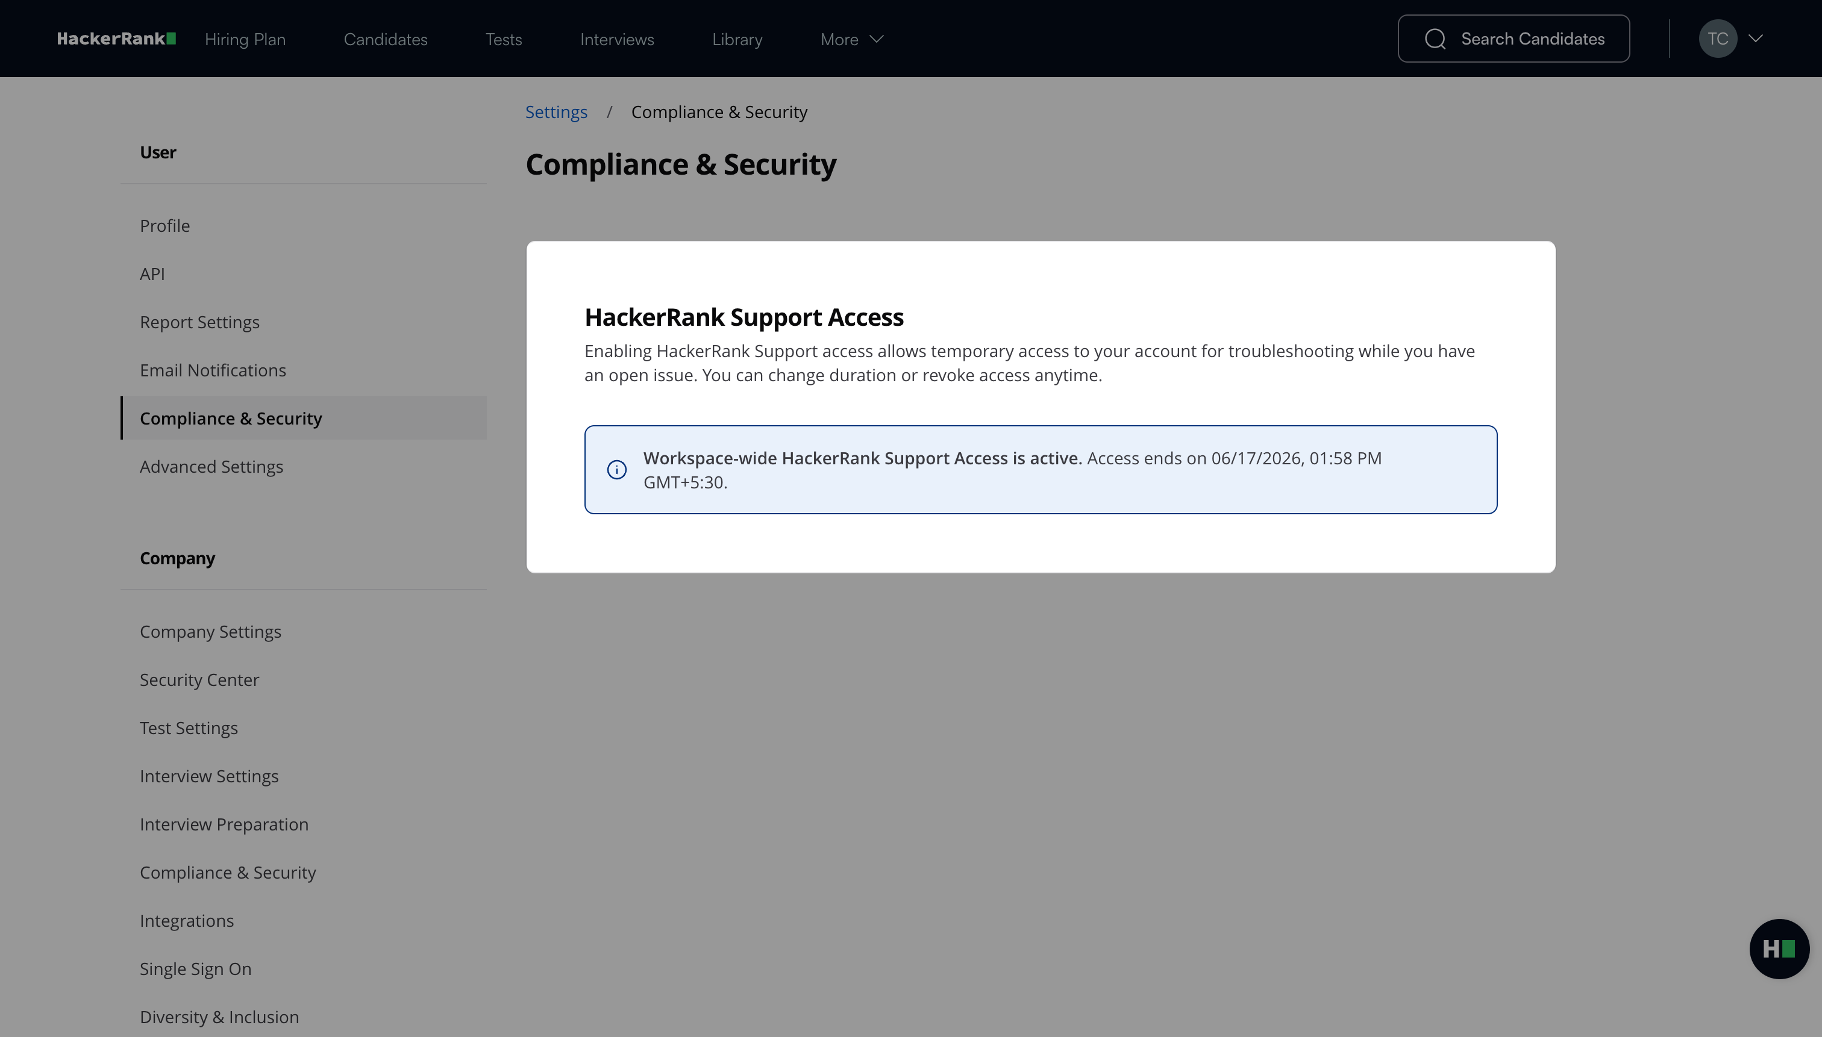This screenshot has width=1822, height=1037.
Task: Click the TC user avatar
Action: 1717,39
